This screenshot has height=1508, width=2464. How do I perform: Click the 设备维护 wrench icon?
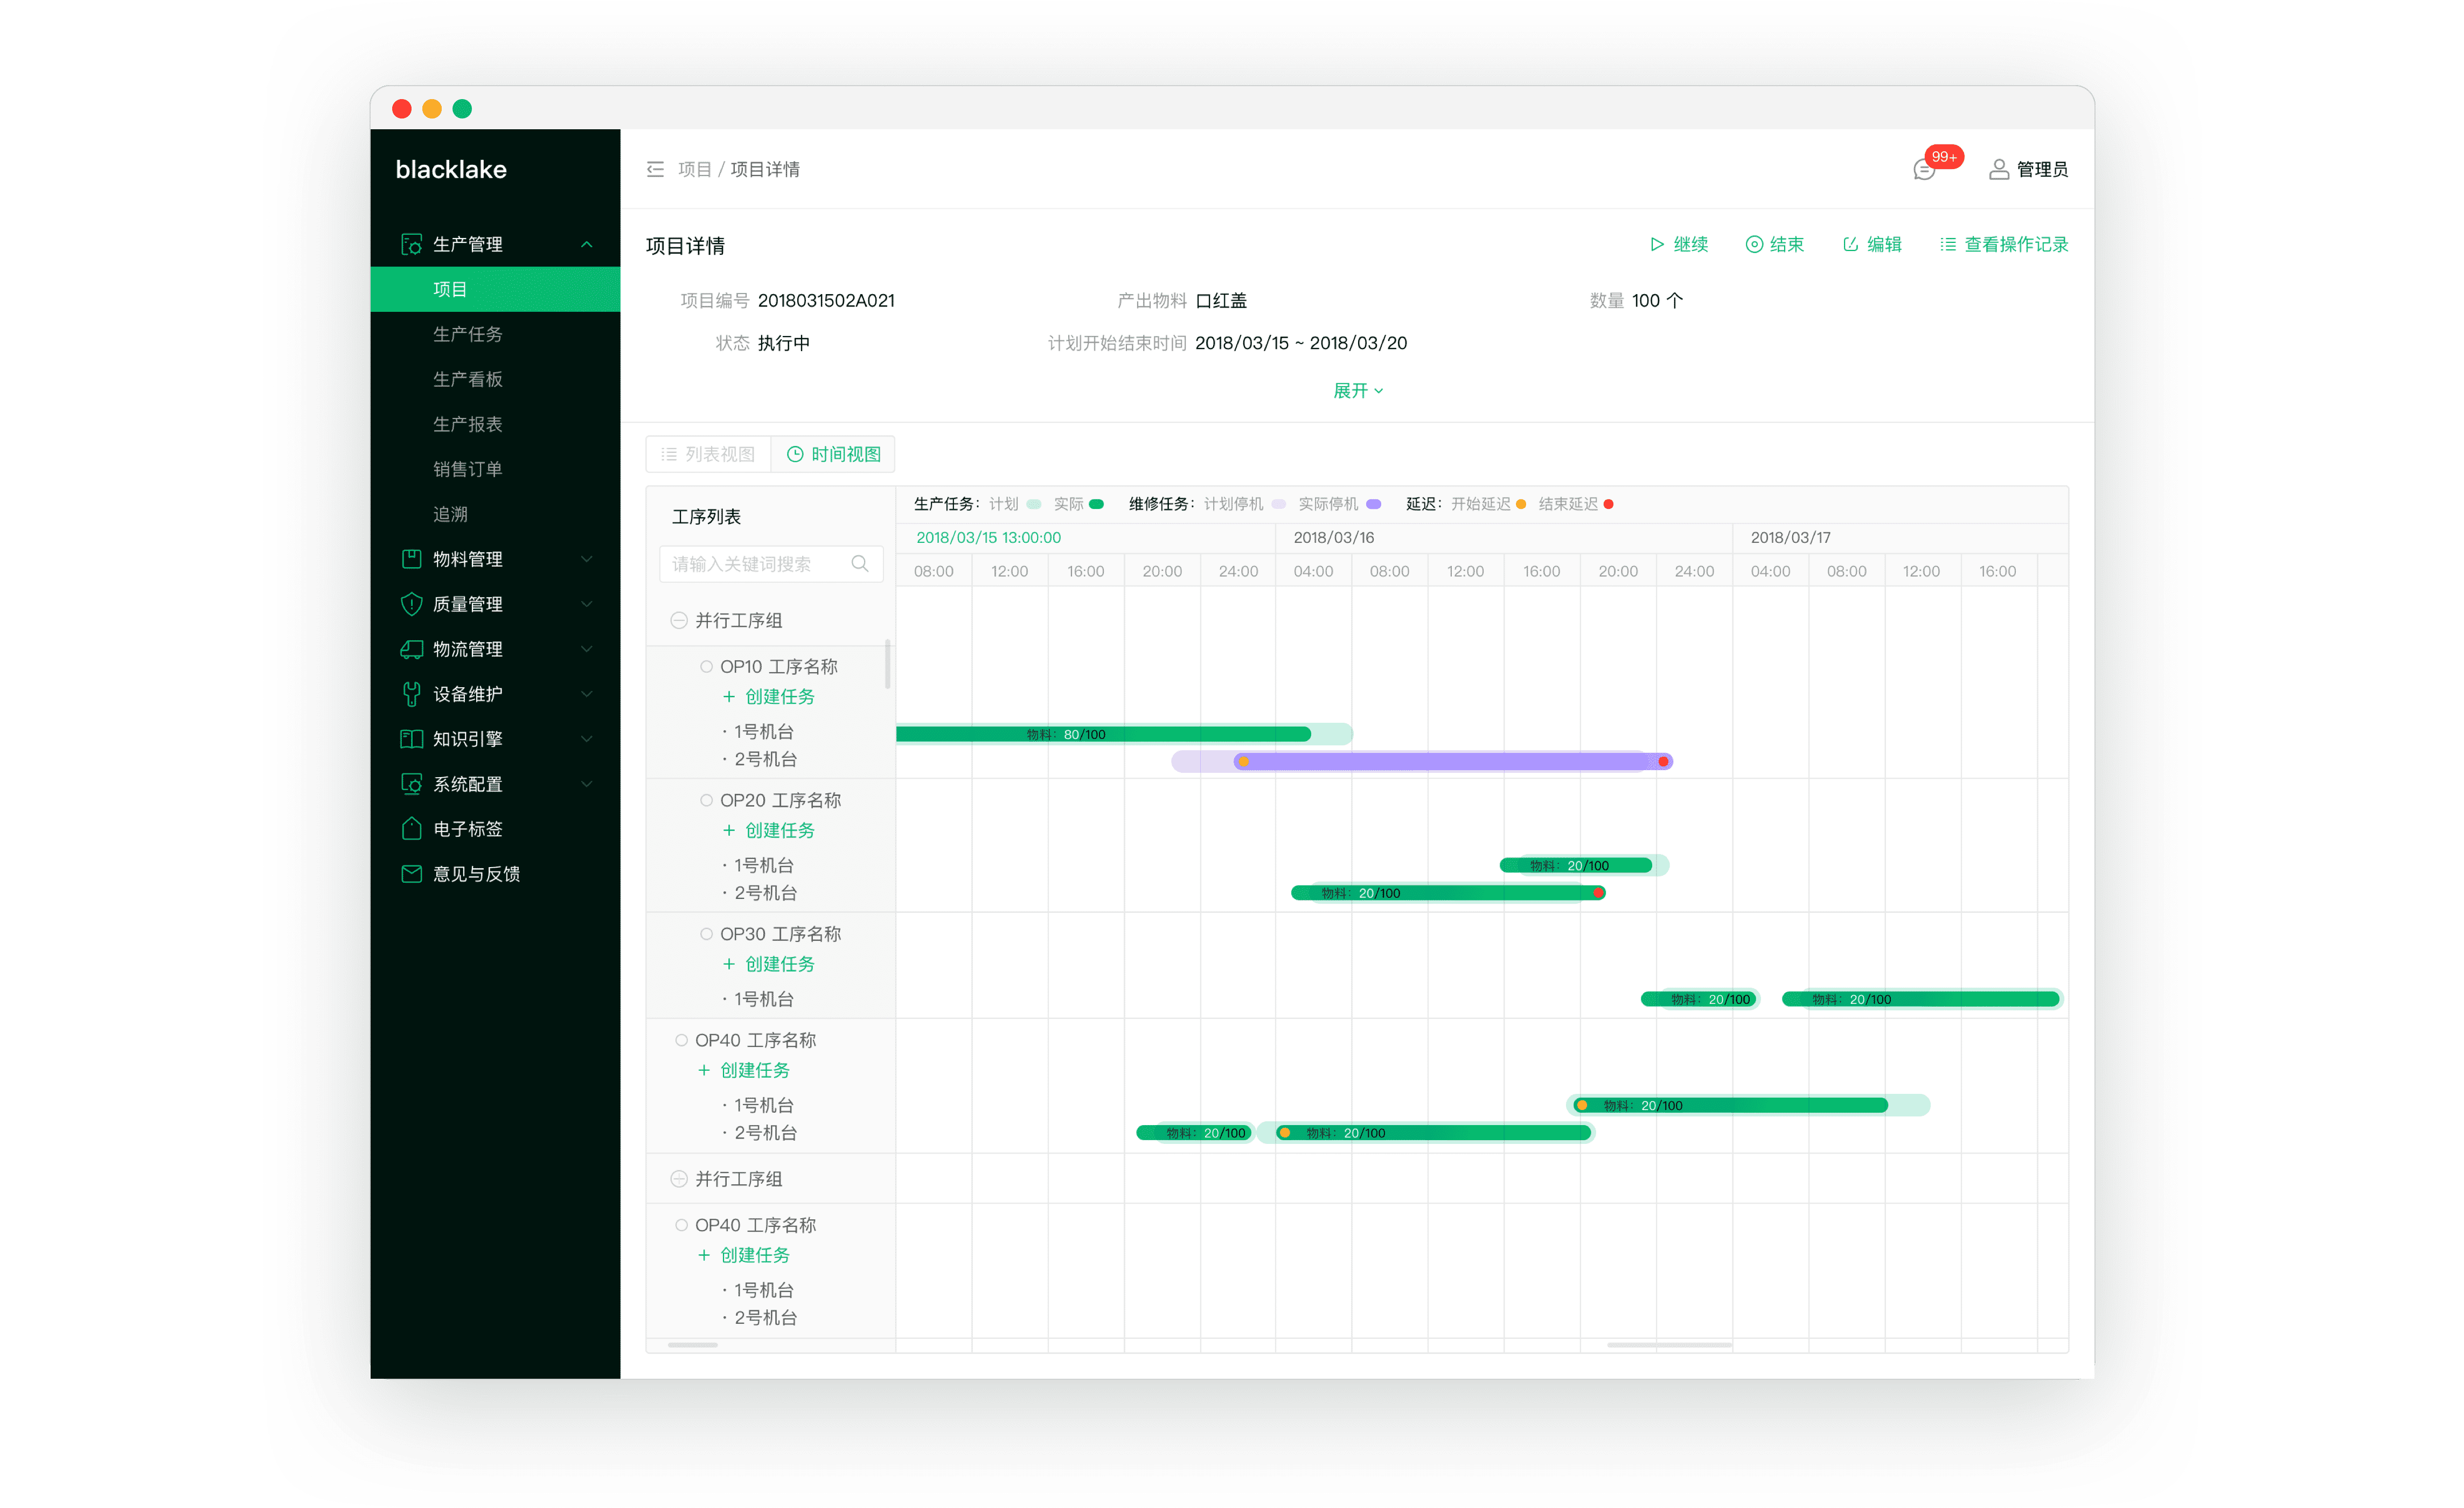pyautogui.click(x=411, y=693)
